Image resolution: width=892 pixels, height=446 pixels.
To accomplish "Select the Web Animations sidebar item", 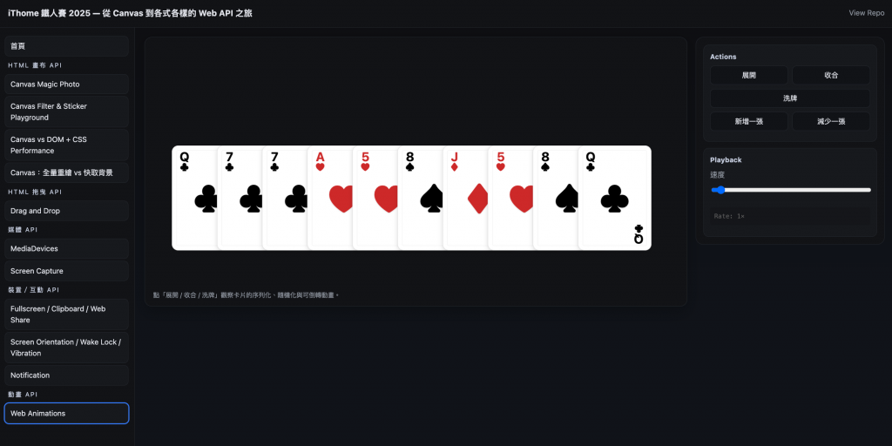I will [66, 414].
